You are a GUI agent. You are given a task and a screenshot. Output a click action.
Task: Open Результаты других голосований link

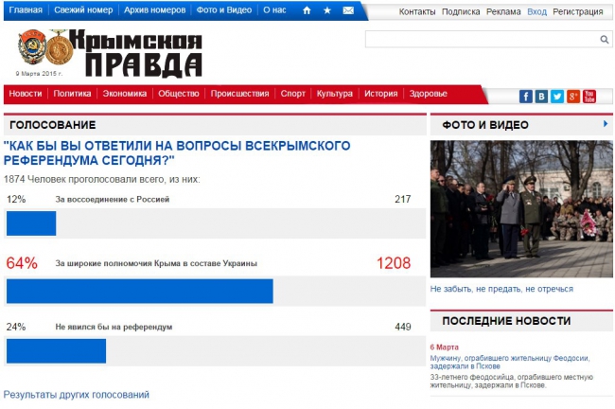click(76, 395)
